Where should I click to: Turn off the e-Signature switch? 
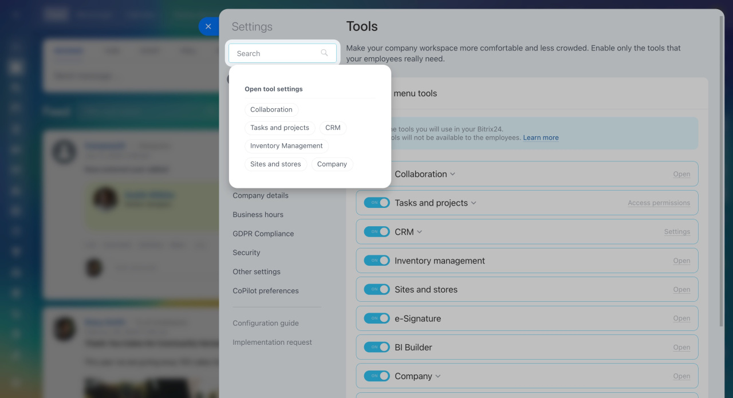377,318
